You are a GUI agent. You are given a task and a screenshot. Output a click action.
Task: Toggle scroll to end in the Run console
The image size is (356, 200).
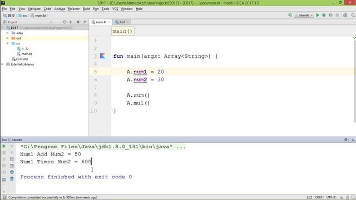pyautogui.click(x=12, y=166)
